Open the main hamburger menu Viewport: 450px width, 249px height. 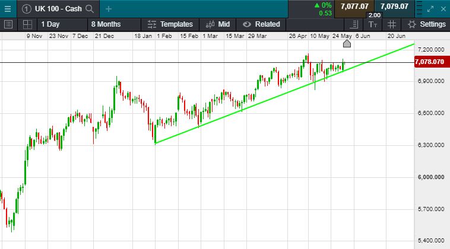7,8
